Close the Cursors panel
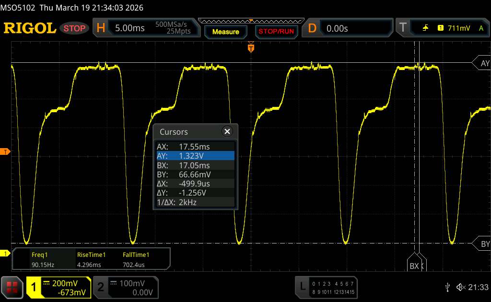 point(227,131)
